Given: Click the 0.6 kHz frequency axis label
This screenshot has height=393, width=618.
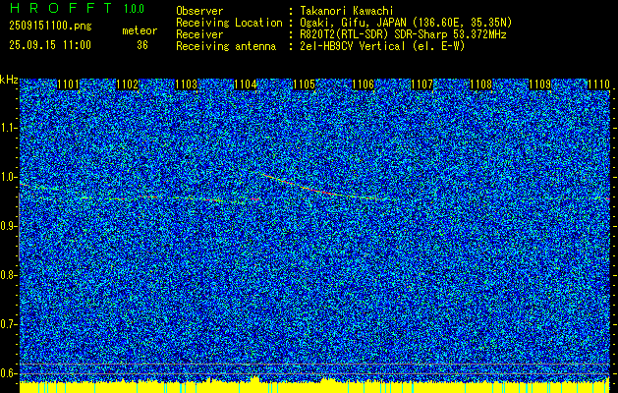Looking at the screenshot, I should (x=8, y=373).
